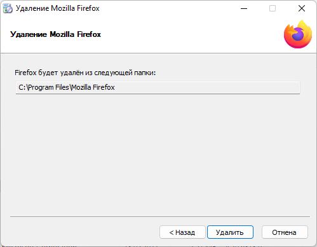Cancel uninstall via the 'Отмена' button
The image size is (317, 247).
(285, 232)
